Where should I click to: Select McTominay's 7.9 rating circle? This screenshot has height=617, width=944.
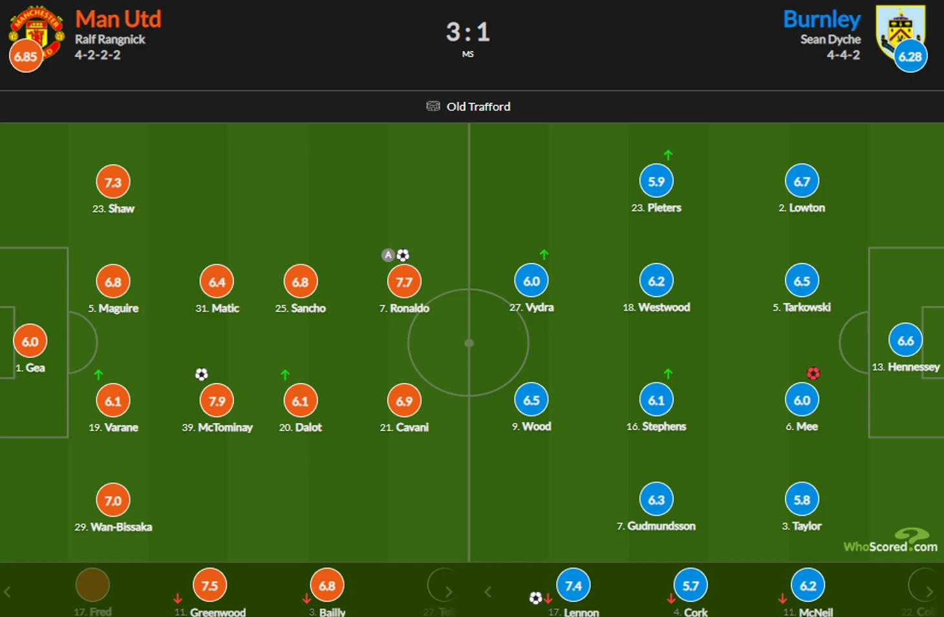pos(217,401)
